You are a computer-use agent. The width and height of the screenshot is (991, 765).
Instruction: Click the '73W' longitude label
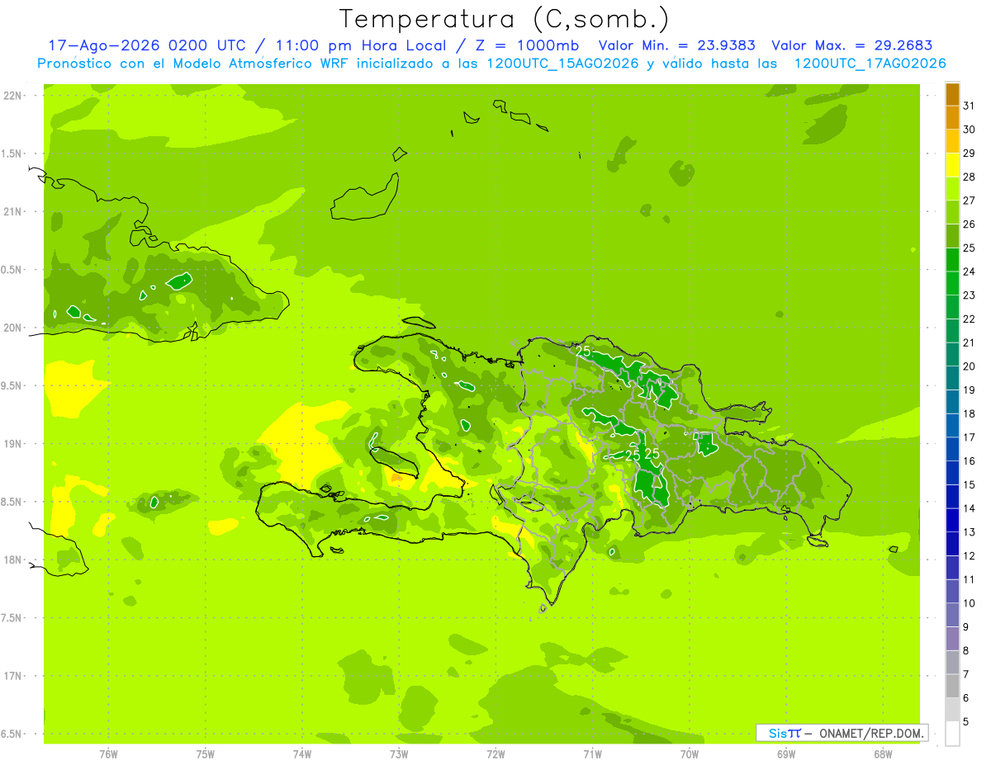[399, 754]
